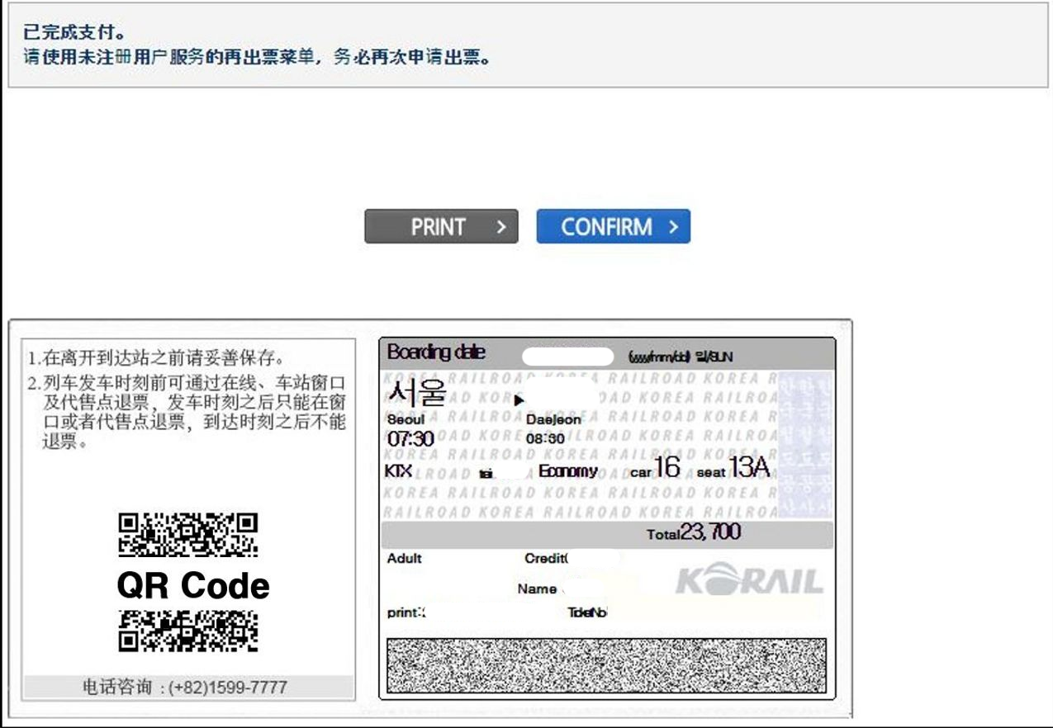Image resolution: width=1053 pixels, height=728 pixels.
Task: Click the KORAIL logo on the ticket
Action: 749,582
